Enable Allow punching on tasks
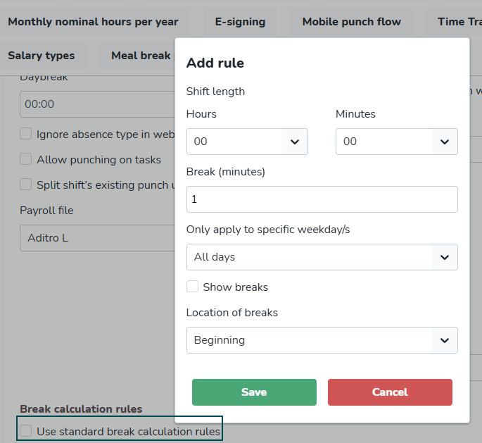 coord(26,159)
